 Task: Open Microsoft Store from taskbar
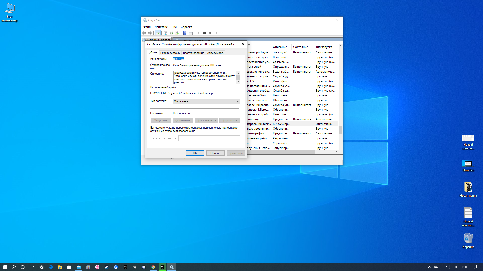click(69, 267)
